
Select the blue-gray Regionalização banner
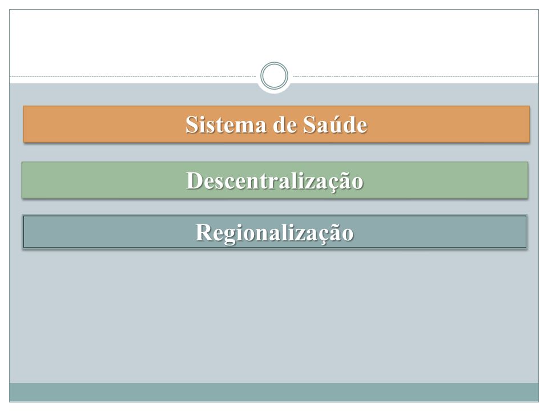pyautogui.click(x=275, y=232)
